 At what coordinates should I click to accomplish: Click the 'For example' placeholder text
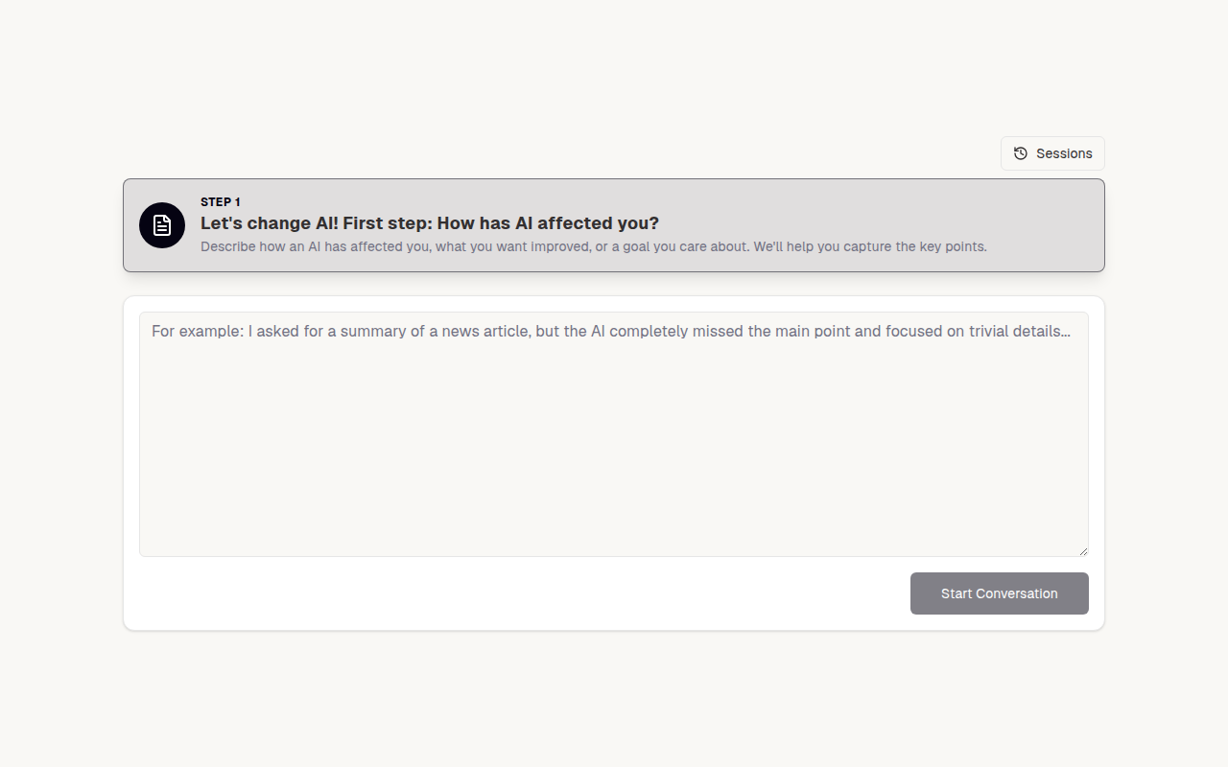(197, 331)
